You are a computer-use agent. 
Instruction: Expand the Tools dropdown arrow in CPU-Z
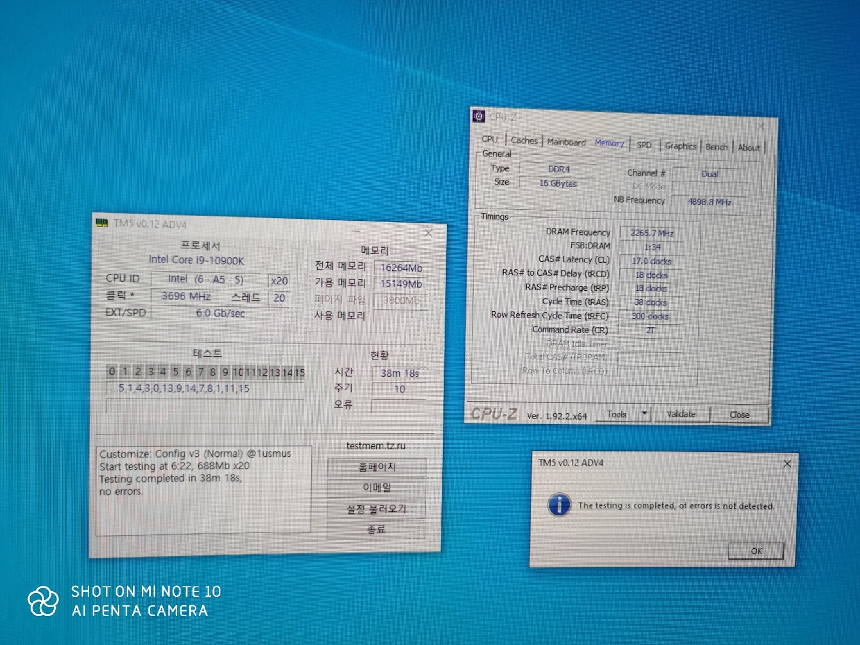[644, 414]
